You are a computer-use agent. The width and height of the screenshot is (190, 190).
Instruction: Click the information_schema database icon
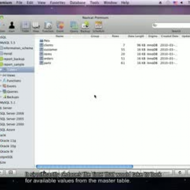(2, 48)
